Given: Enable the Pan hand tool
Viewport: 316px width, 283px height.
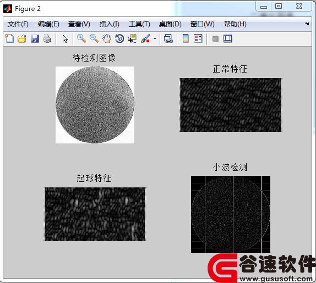Looking at the screenshot, I should (107, 38).
